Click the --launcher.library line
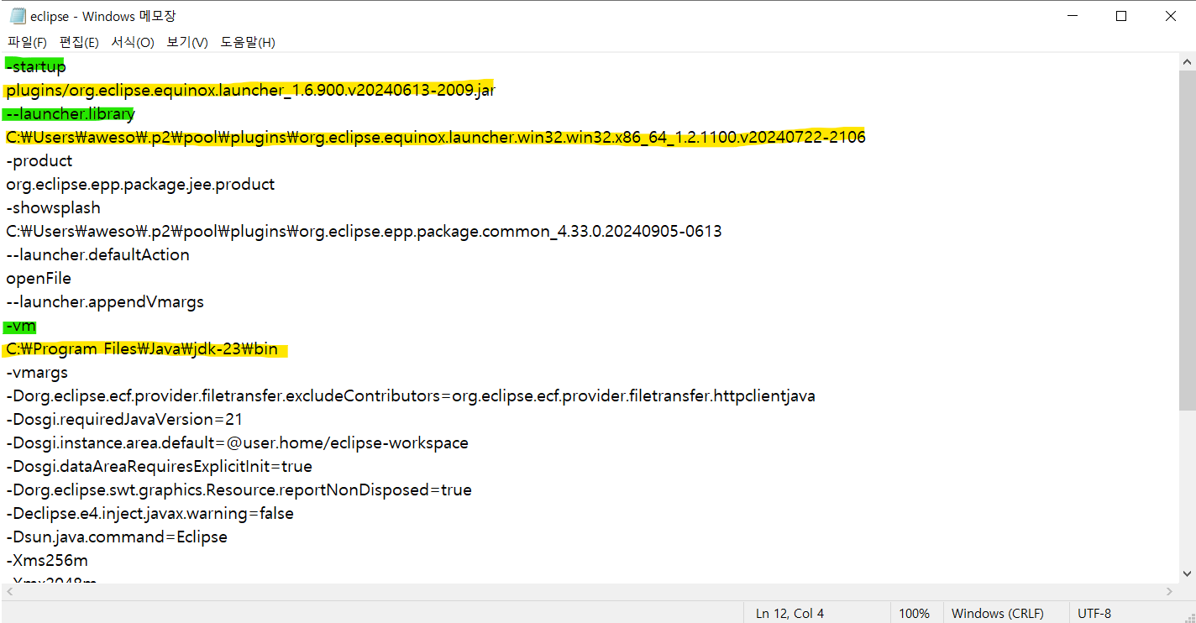 click(x=70, y=113)
